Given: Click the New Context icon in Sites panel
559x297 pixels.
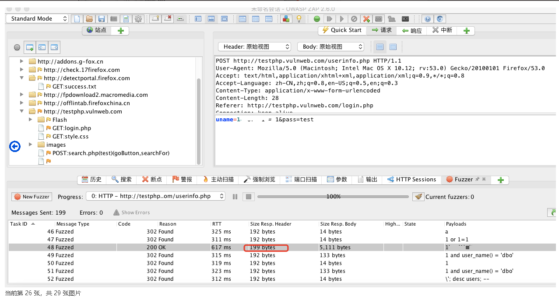Looking at the screenshot, I should coord(30,47).
